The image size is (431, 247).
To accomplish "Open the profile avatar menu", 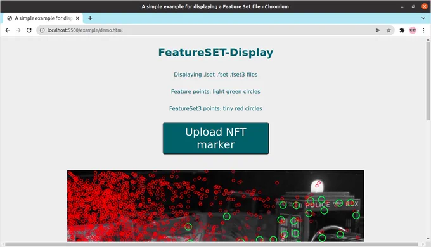I will pyautogui.click(x=413, y=30).
